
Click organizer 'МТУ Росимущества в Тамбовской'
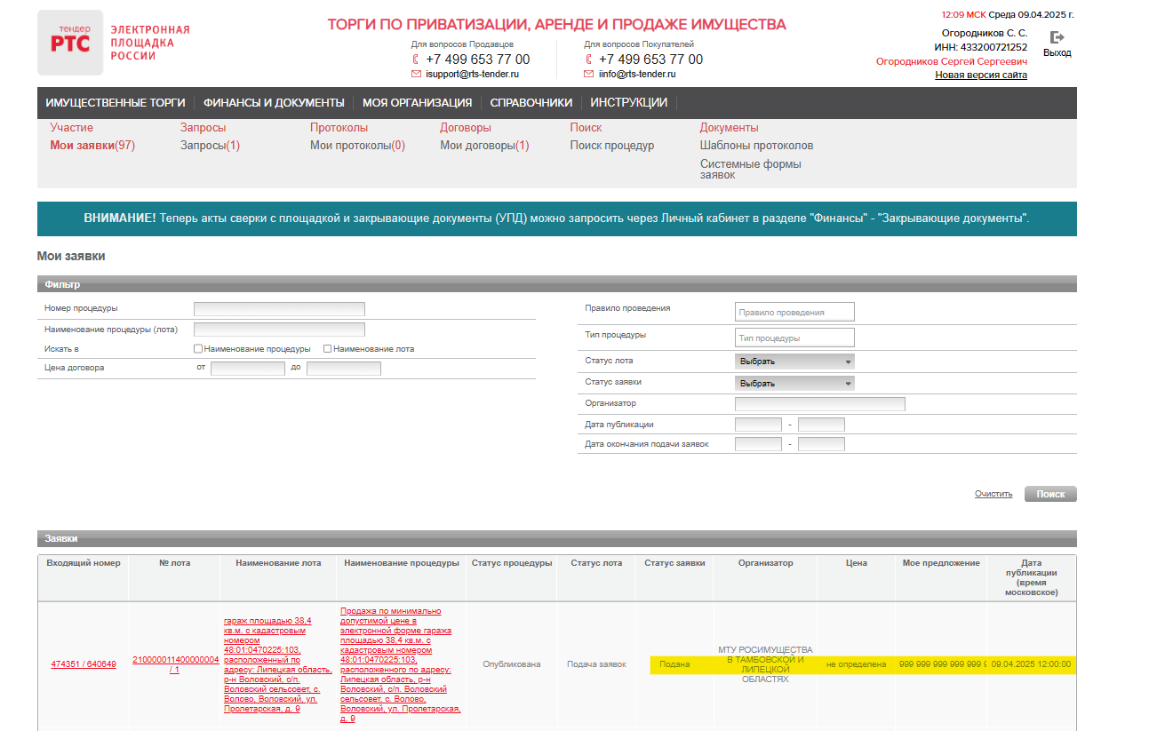(765, 664)
